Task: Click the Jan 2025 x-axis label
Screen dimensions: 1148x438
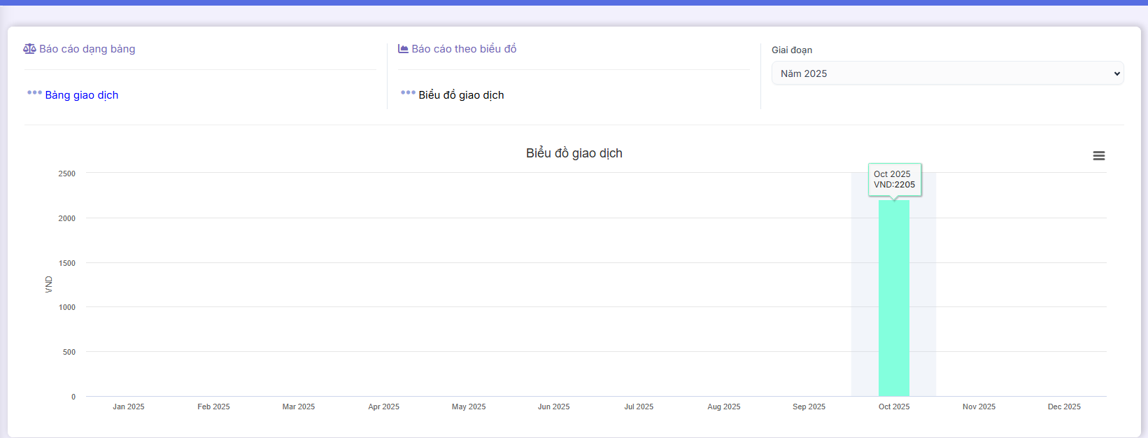Action: 129,407
